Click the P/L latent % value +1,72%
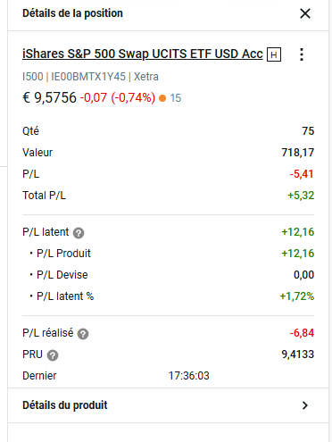 [297, 296]
